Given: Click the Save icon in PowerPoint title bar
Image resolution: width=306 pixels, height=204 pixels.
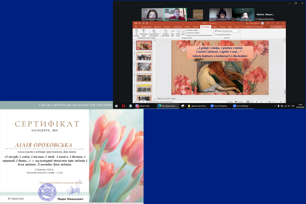Looking at the screenshot, I should 136,23.
